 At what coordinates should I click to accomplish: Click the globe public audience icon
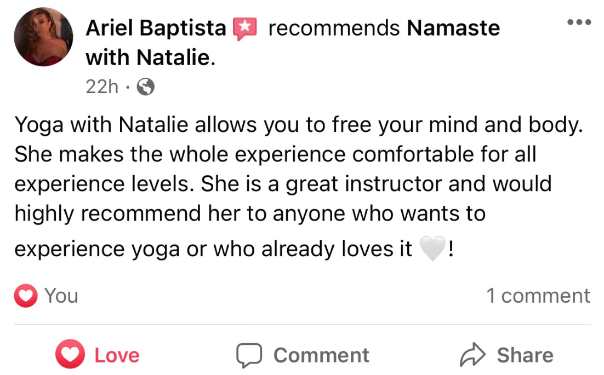click(x=145, y=86)
